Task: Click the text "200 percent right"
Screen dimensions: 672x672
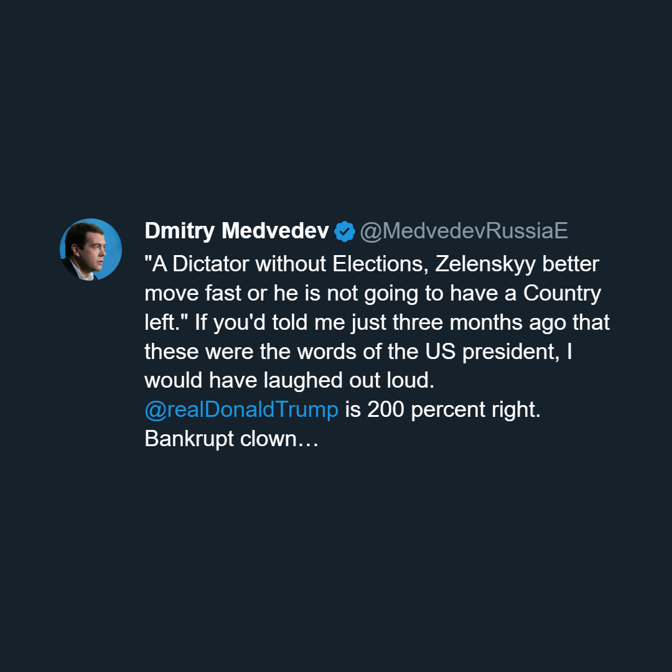Action: (x=454, y=409)
